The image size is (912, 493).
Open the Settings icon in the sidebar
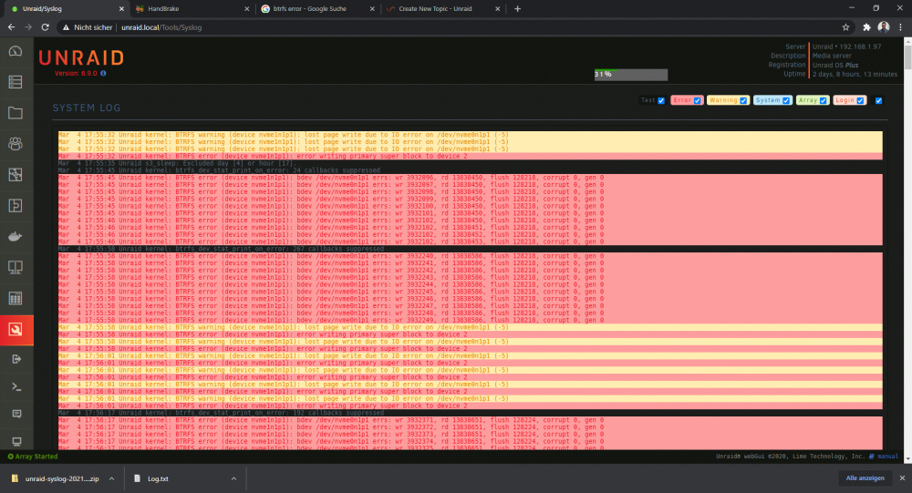(16, 174)
